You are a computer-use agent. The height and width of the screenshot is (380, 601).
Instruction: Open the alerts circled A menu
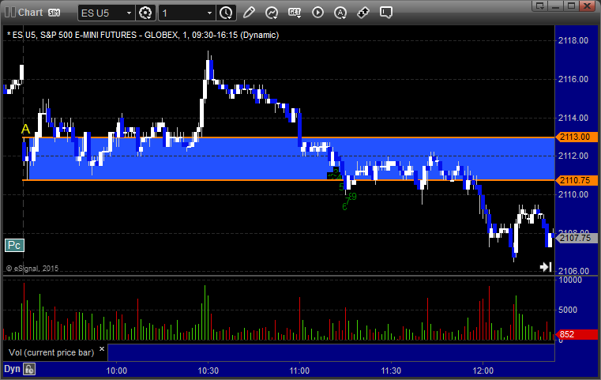click(x=340, y=13)
